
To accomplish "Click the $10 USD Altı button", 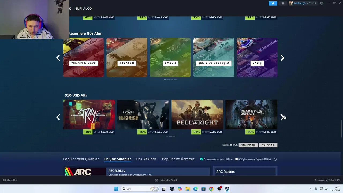I will coord(248,145).
